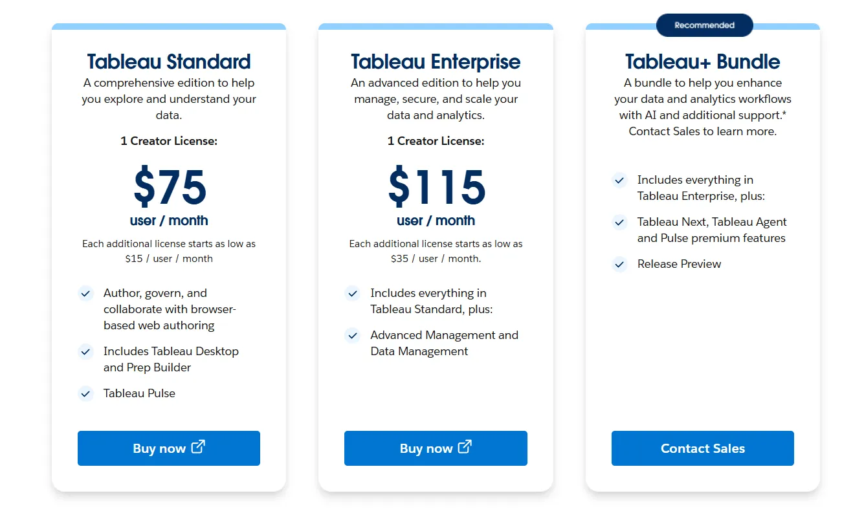This screenshot has width=853, height=513.
Task: Click checkmark next to Advanced Management feature
Action: [x=353, y=335]
